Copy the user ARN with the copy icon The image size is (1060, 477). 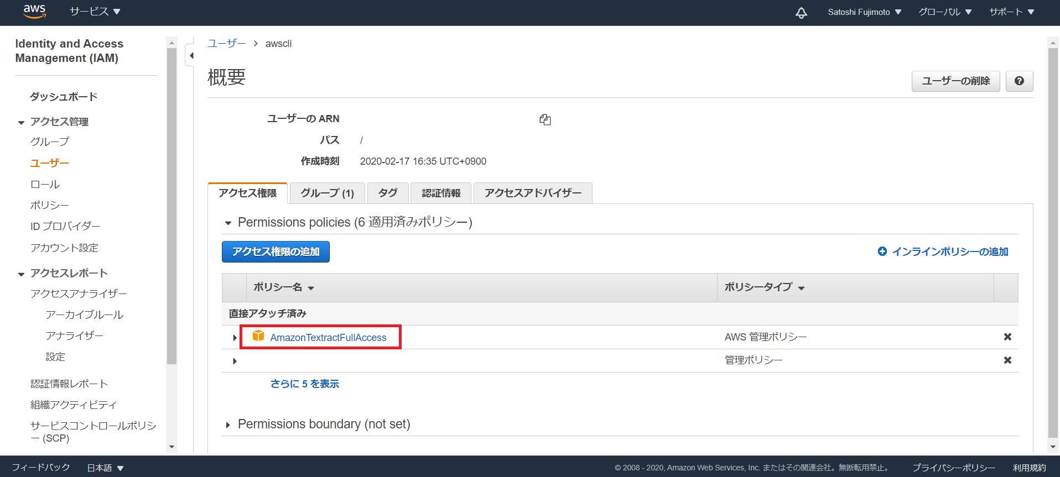(545, 119)
